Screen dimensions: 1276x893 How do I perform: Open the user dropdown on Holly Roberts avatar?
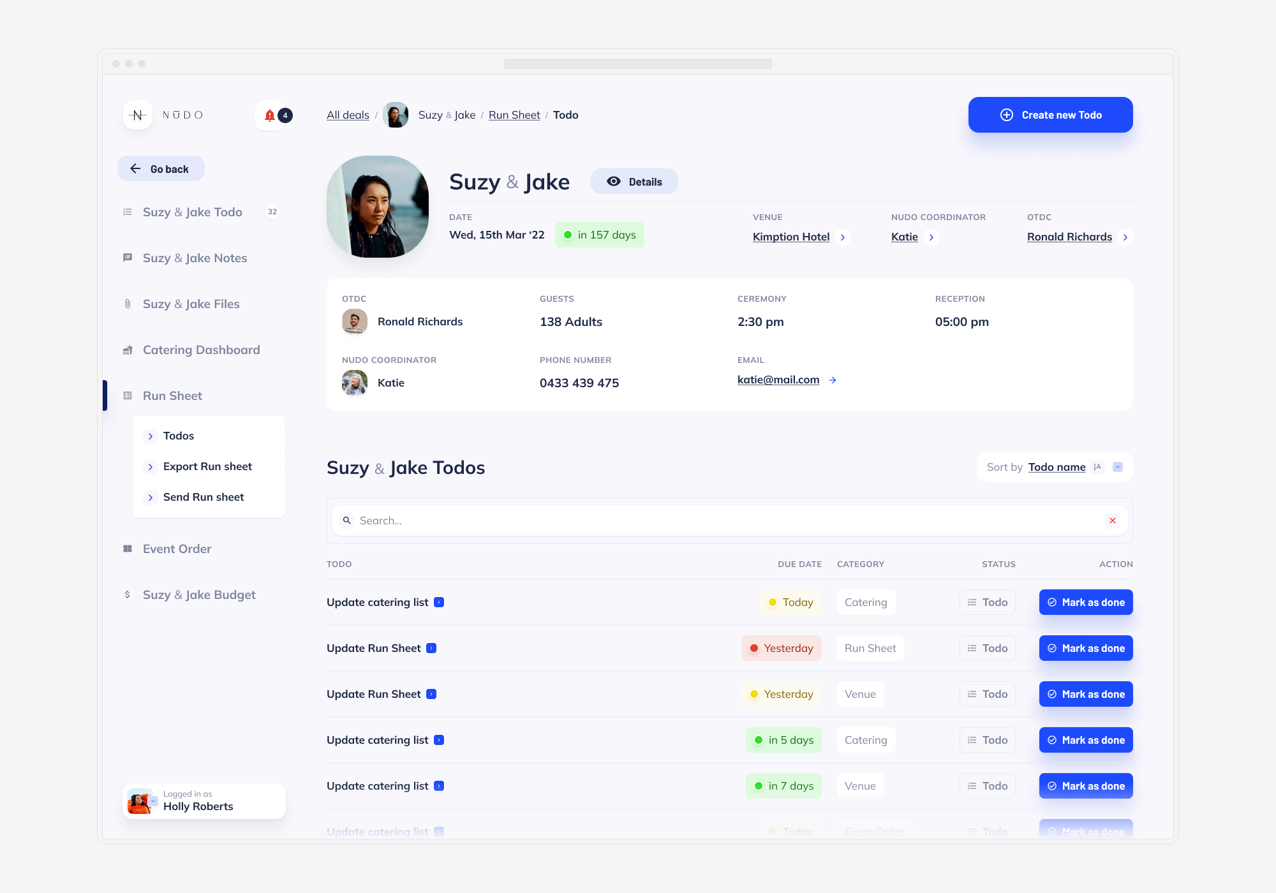click(153, 801)
